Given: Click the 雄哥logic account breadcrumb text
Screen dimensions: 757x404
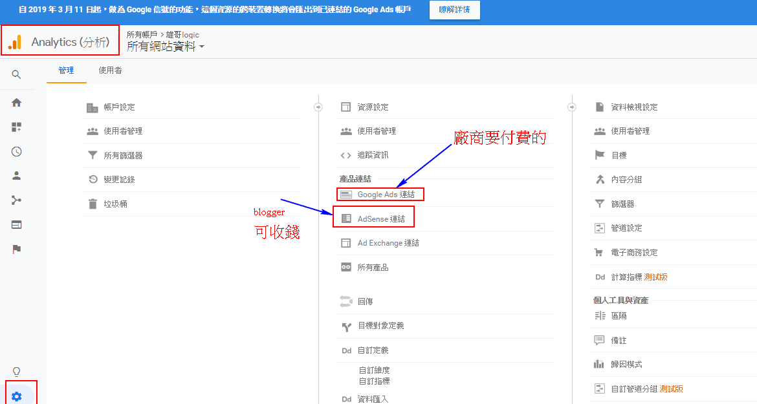Looking at the screenshot, I should pos(182,35).
